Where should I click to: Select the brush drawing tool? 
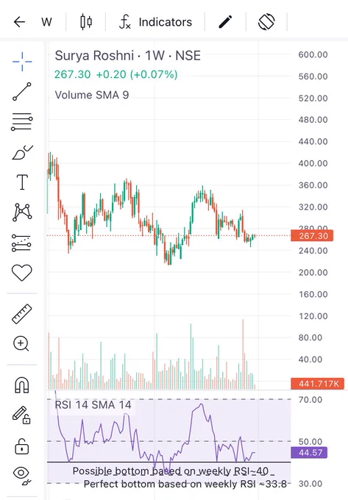click(22, 152)
